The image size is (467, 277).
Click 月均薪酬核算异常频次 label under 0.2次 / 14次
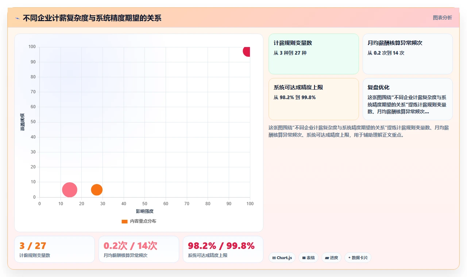pyautogui.click(x=126, y=255)
